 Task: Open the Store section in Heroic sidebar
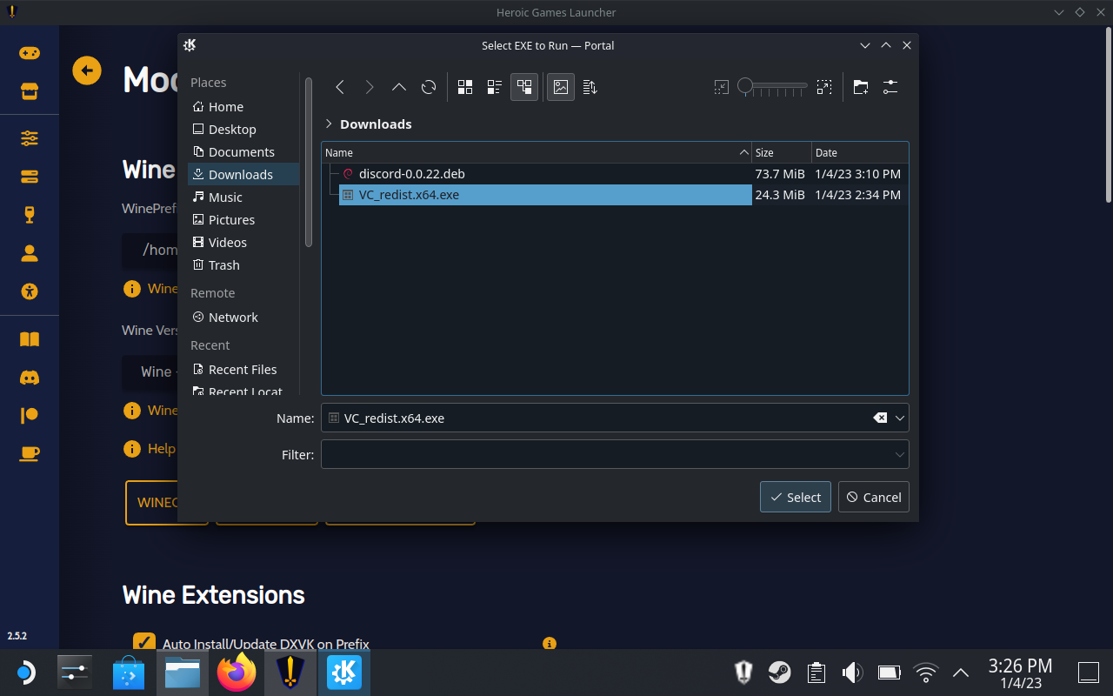click(x=30, y=90)
